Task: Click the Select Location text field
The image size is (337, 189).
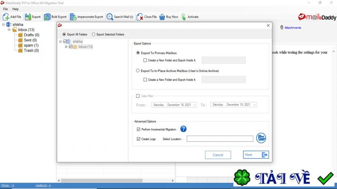Action: [x=220, y=139]
